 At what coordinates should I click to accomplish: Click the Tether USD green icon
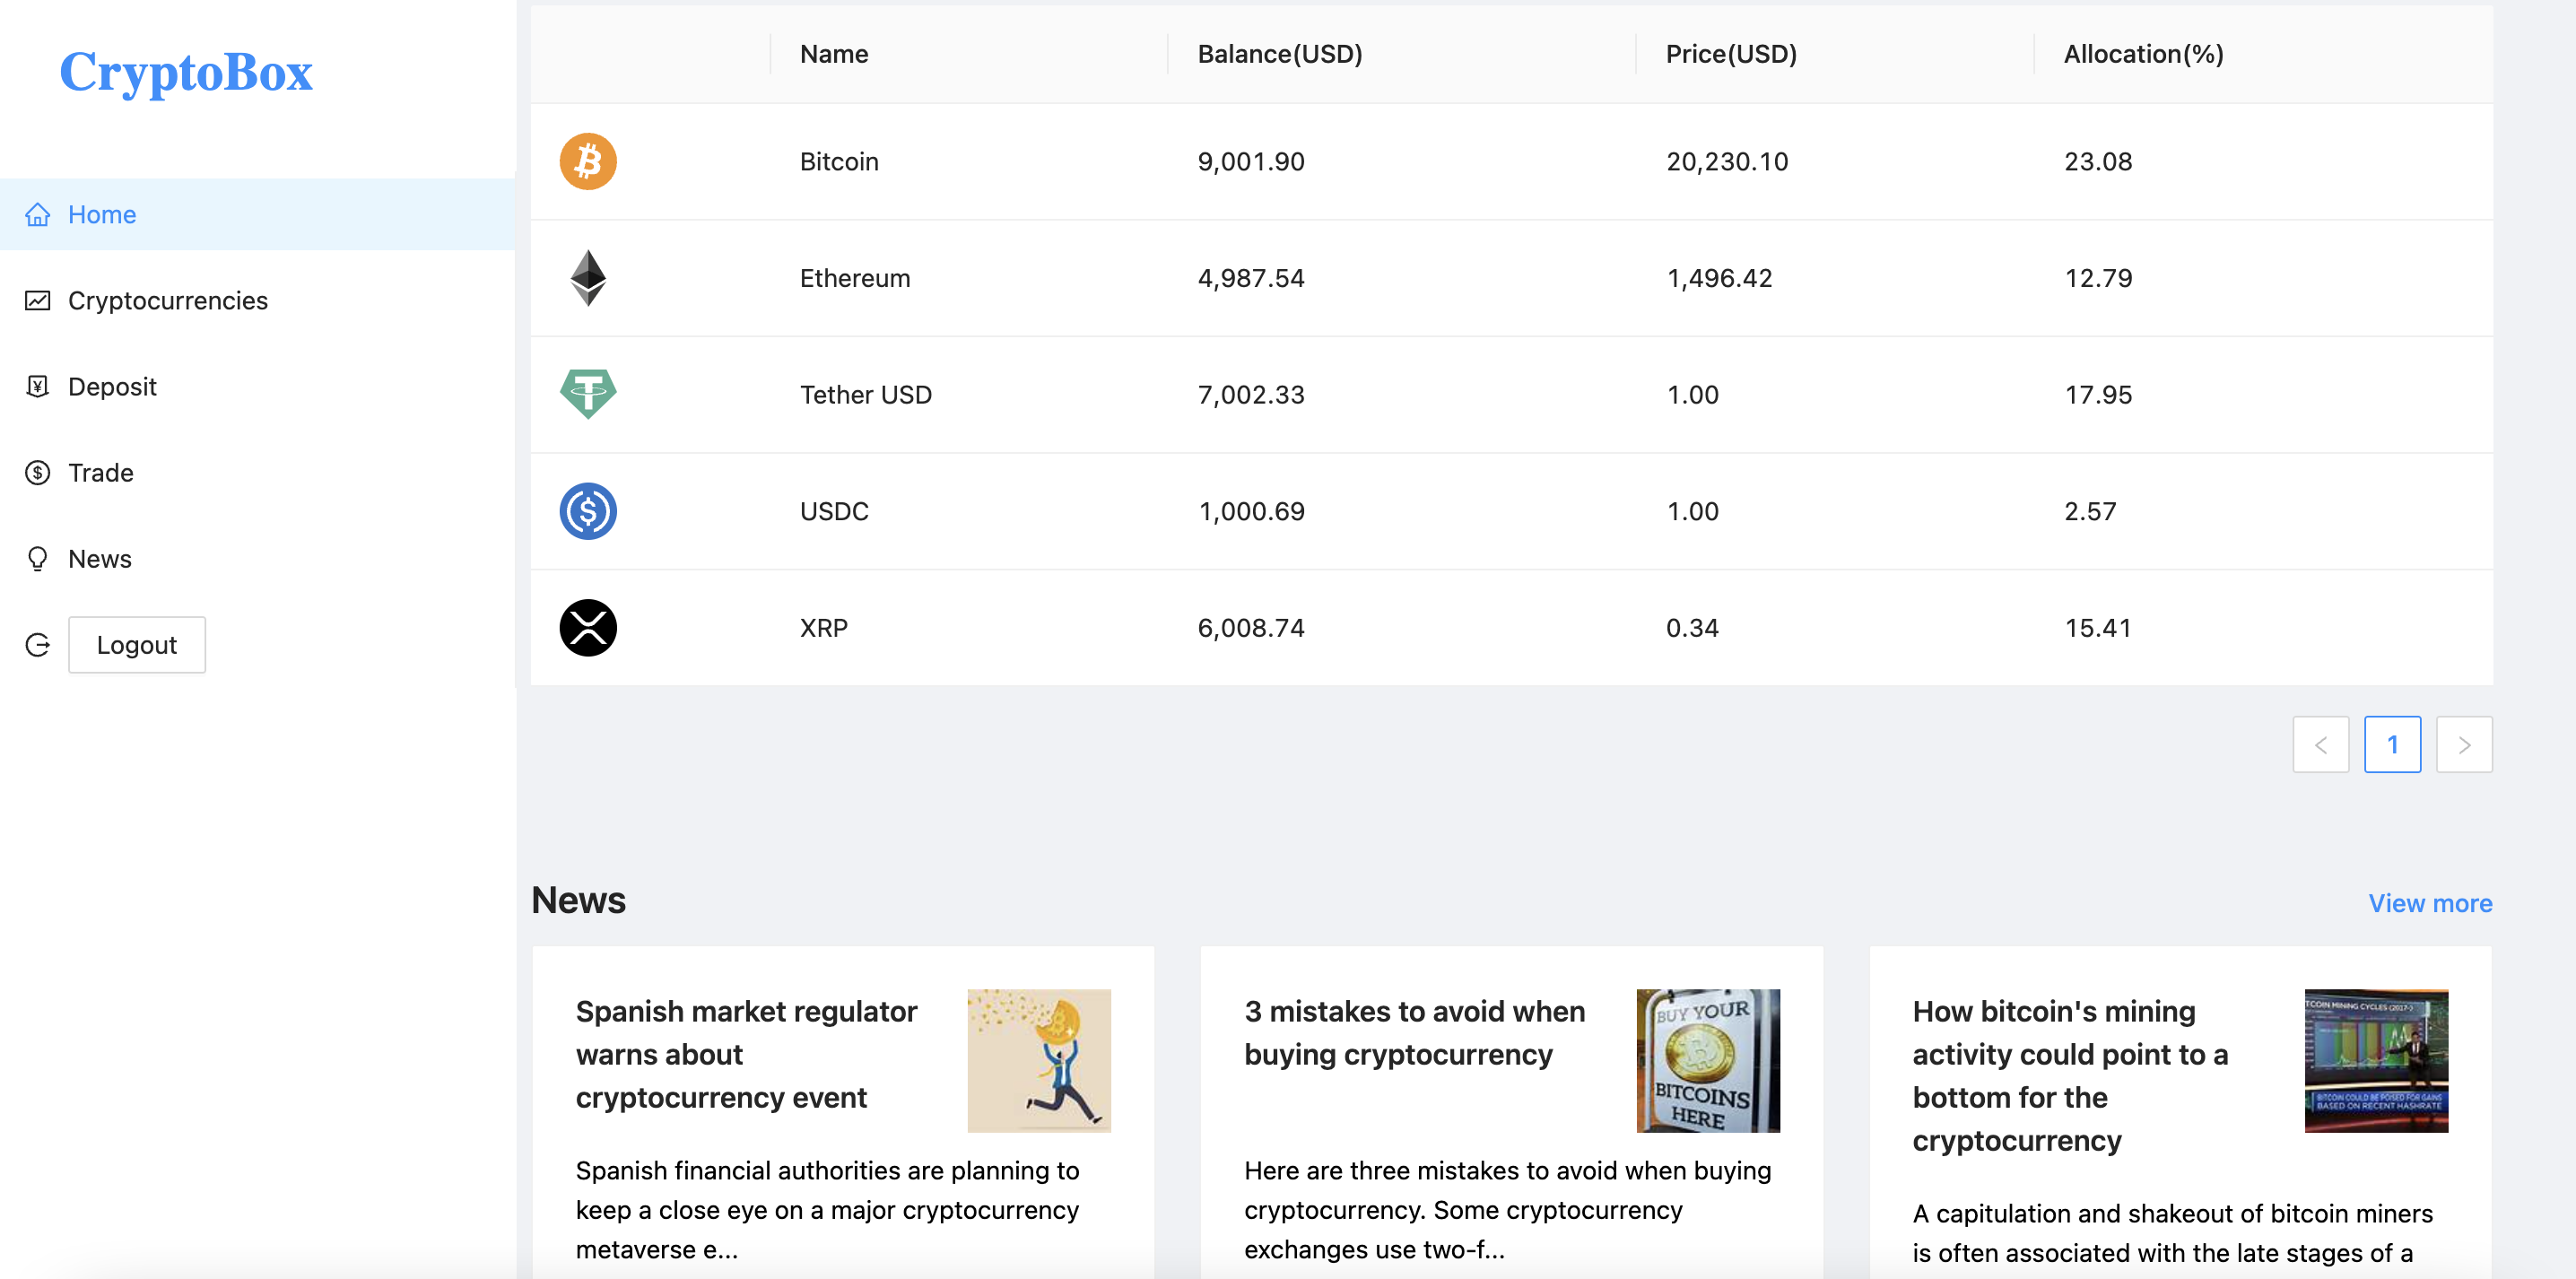coord(588,394)
